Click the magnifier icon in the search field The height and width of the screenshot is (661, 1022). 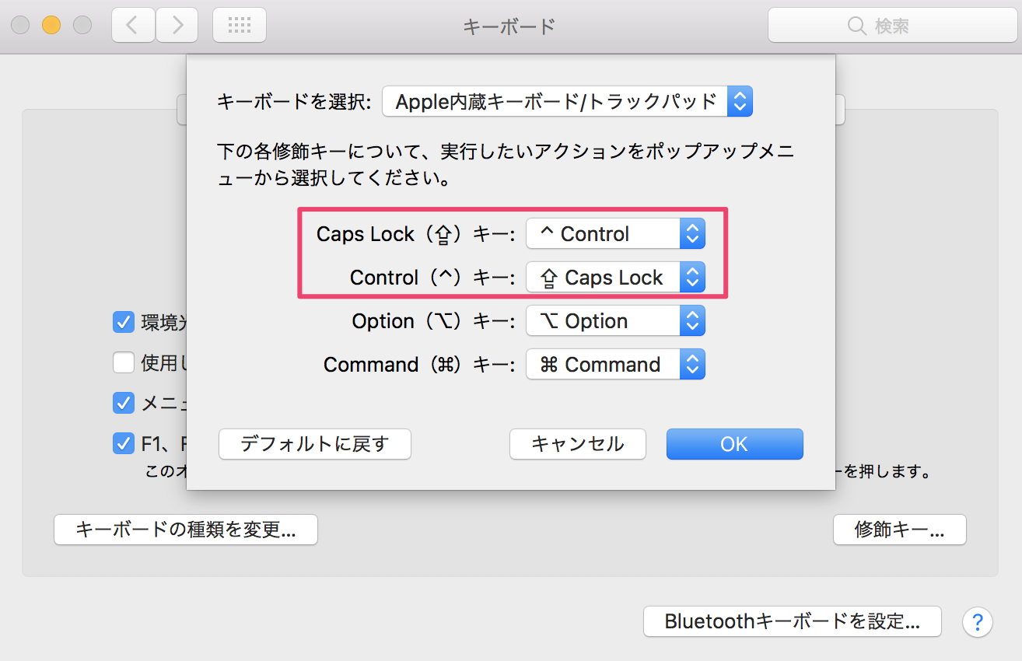(x=857, y=25)
